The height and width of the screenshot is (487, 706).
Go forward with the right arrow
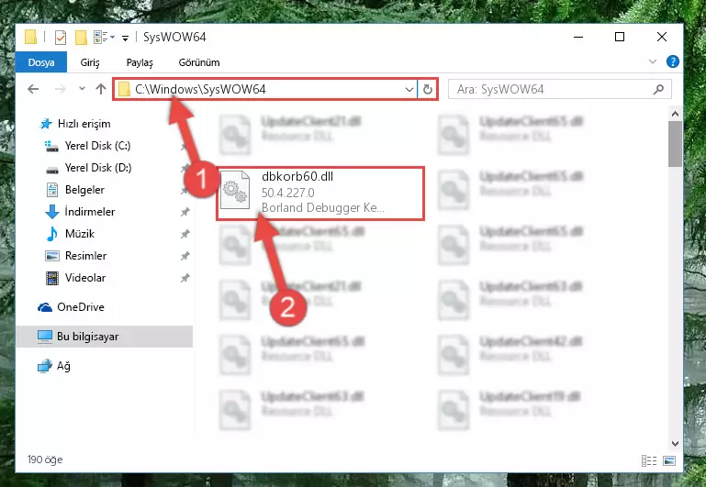pyautogui.click(x=60, y=89)
